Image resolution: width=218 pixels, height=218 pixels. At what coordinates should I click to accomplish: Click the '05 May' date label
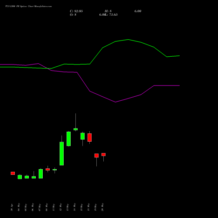[26, 207]
